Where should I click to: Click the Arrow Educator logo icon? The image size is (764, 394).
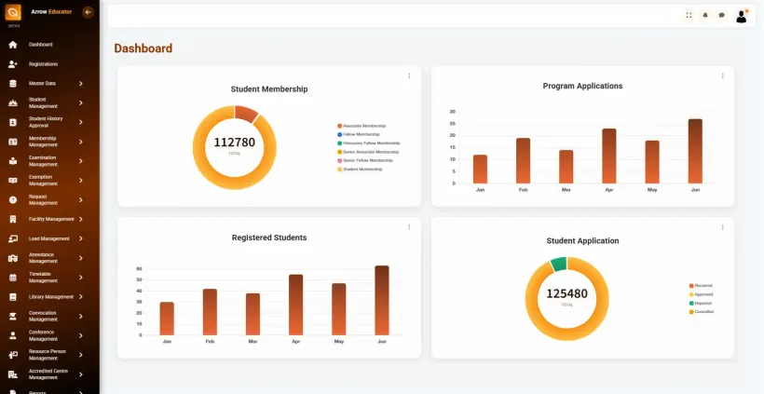click(x=13, y=12)
